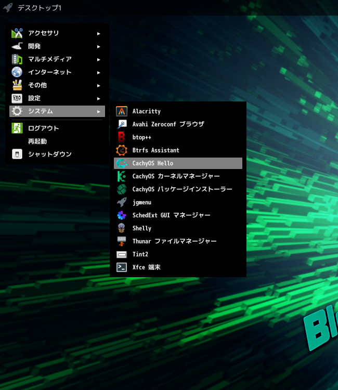Click the デスクトップ1 panel label
Screen dimensions: 338x390
tap(40, 8)
